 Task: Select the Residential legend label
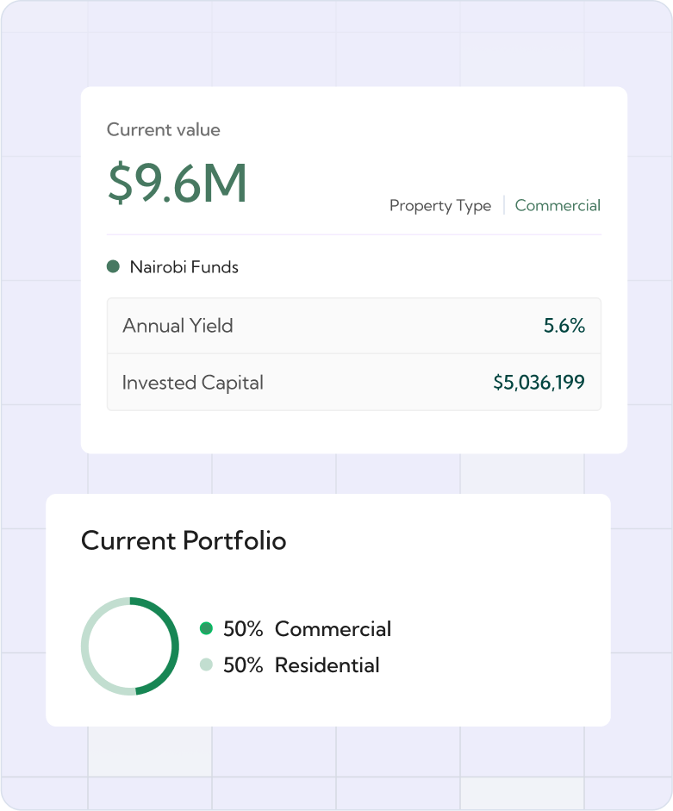tap(327, 665)
